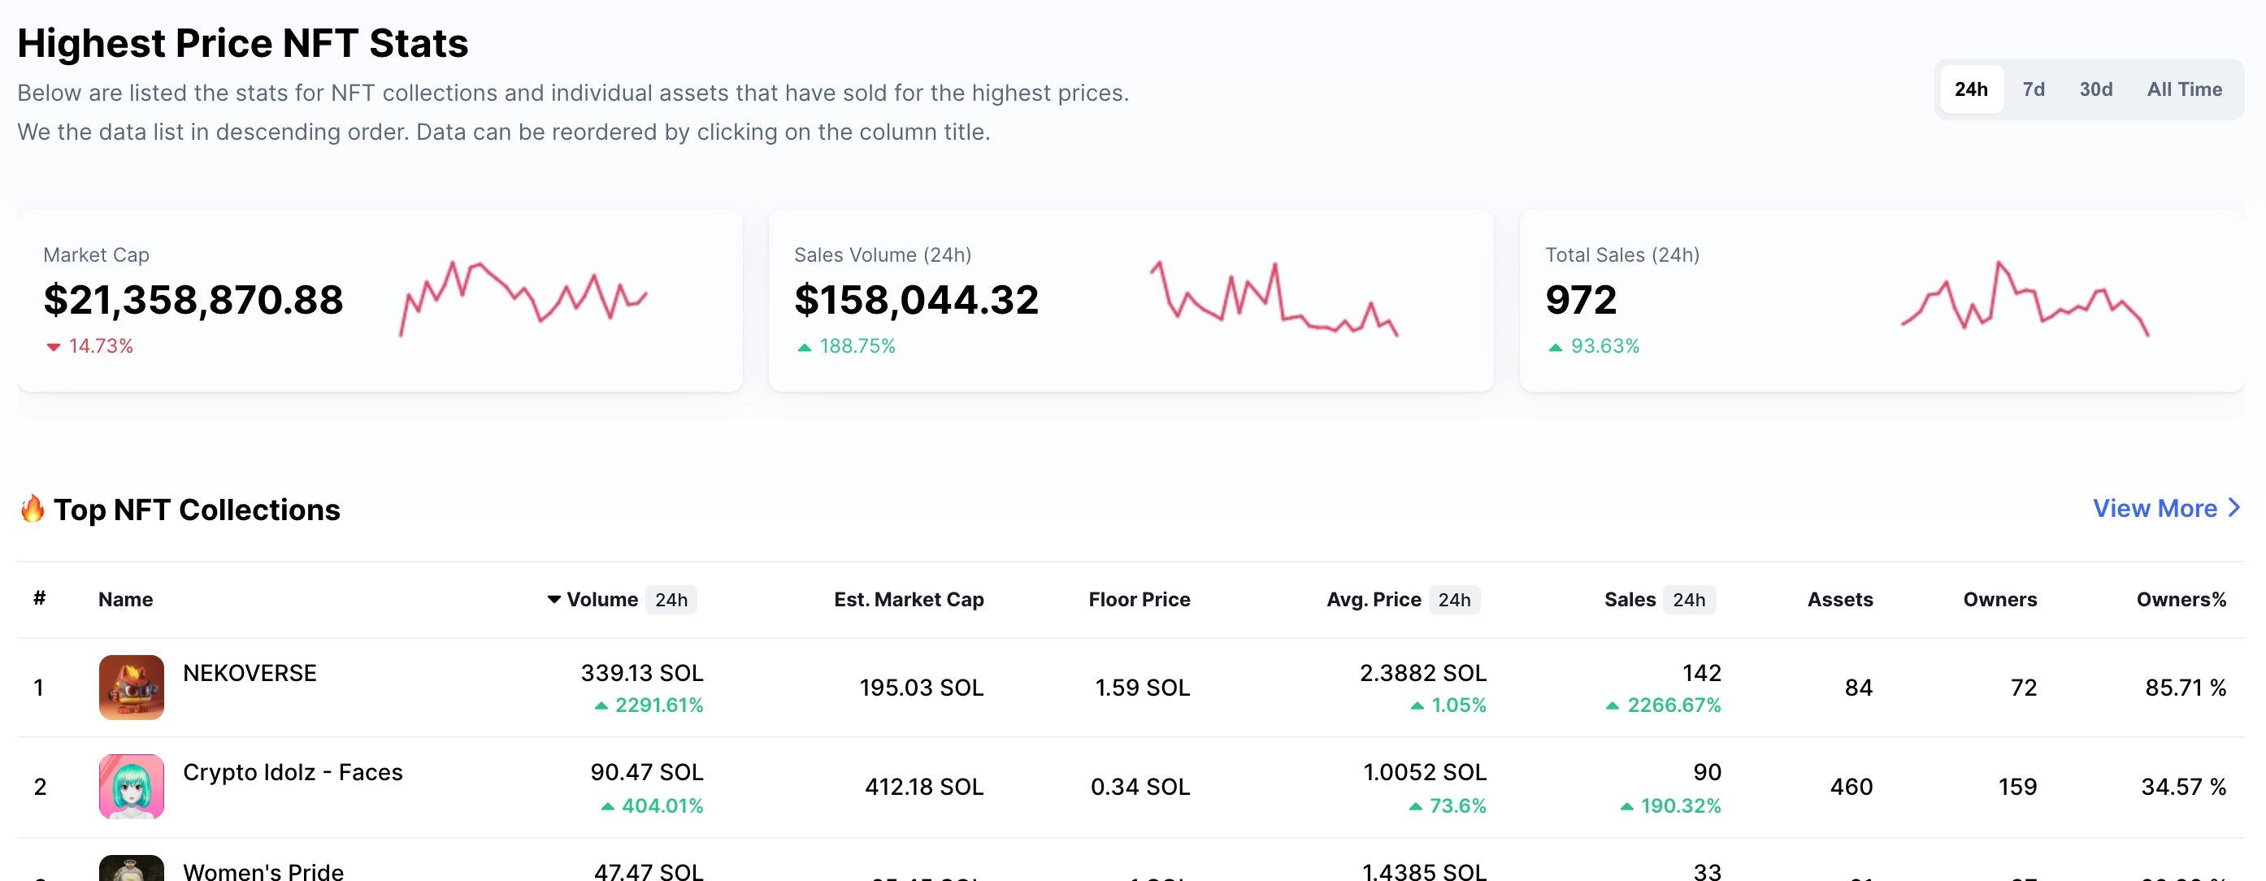
Task: Open the NEKOVERSE collection name link
Action: click(x=250, y=673)
